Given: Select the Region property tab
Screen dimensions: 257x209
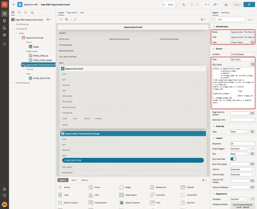Looking at the screenshot, I should pyautogui.click(x=215, y=13).
